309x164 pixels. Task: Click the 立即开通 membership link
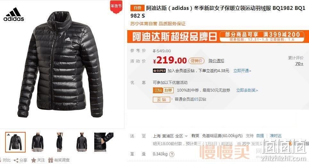242,71
